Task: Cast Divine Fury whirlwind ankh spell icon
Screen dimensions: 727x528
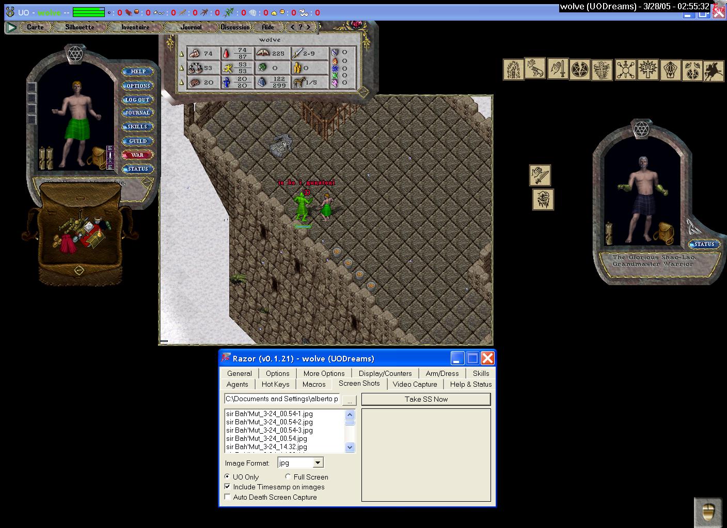Action: [x=603, y=70]
